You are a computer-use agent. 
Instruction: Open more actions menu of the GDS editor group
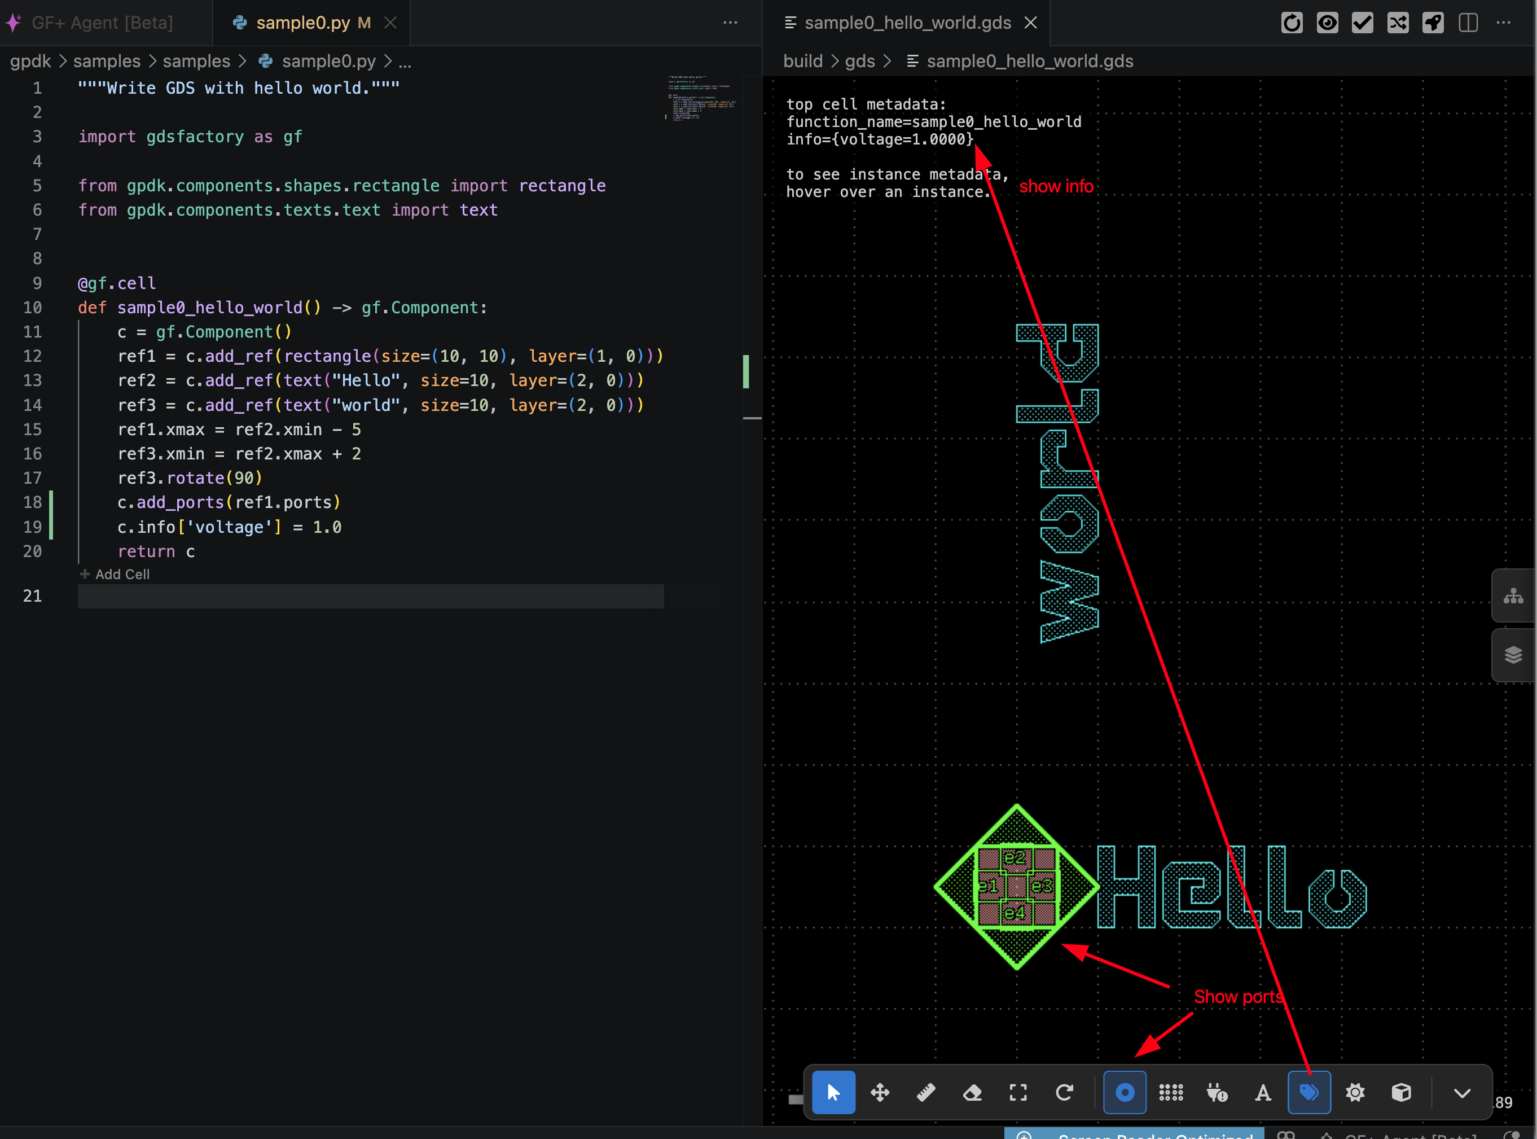point(1503,23)
